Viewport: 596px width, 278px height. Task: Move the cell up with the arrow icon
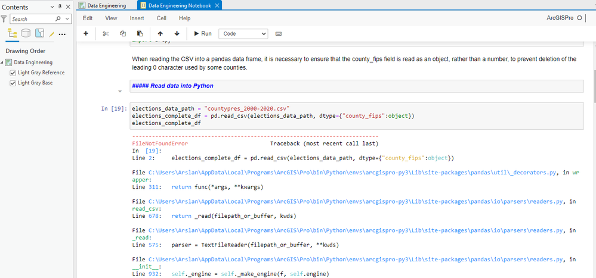[x=160, y=34]
